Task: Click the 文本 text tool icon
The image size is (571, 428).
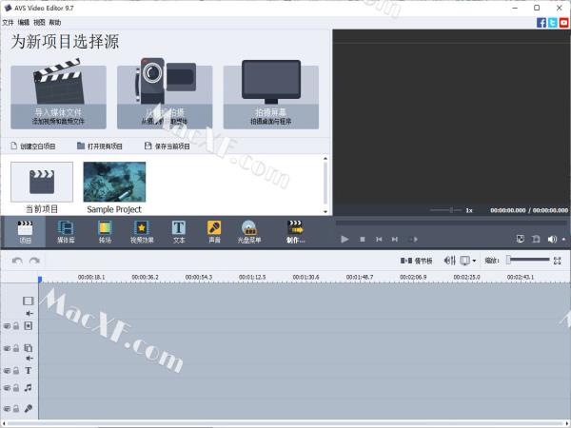Action: click(179, 230)
